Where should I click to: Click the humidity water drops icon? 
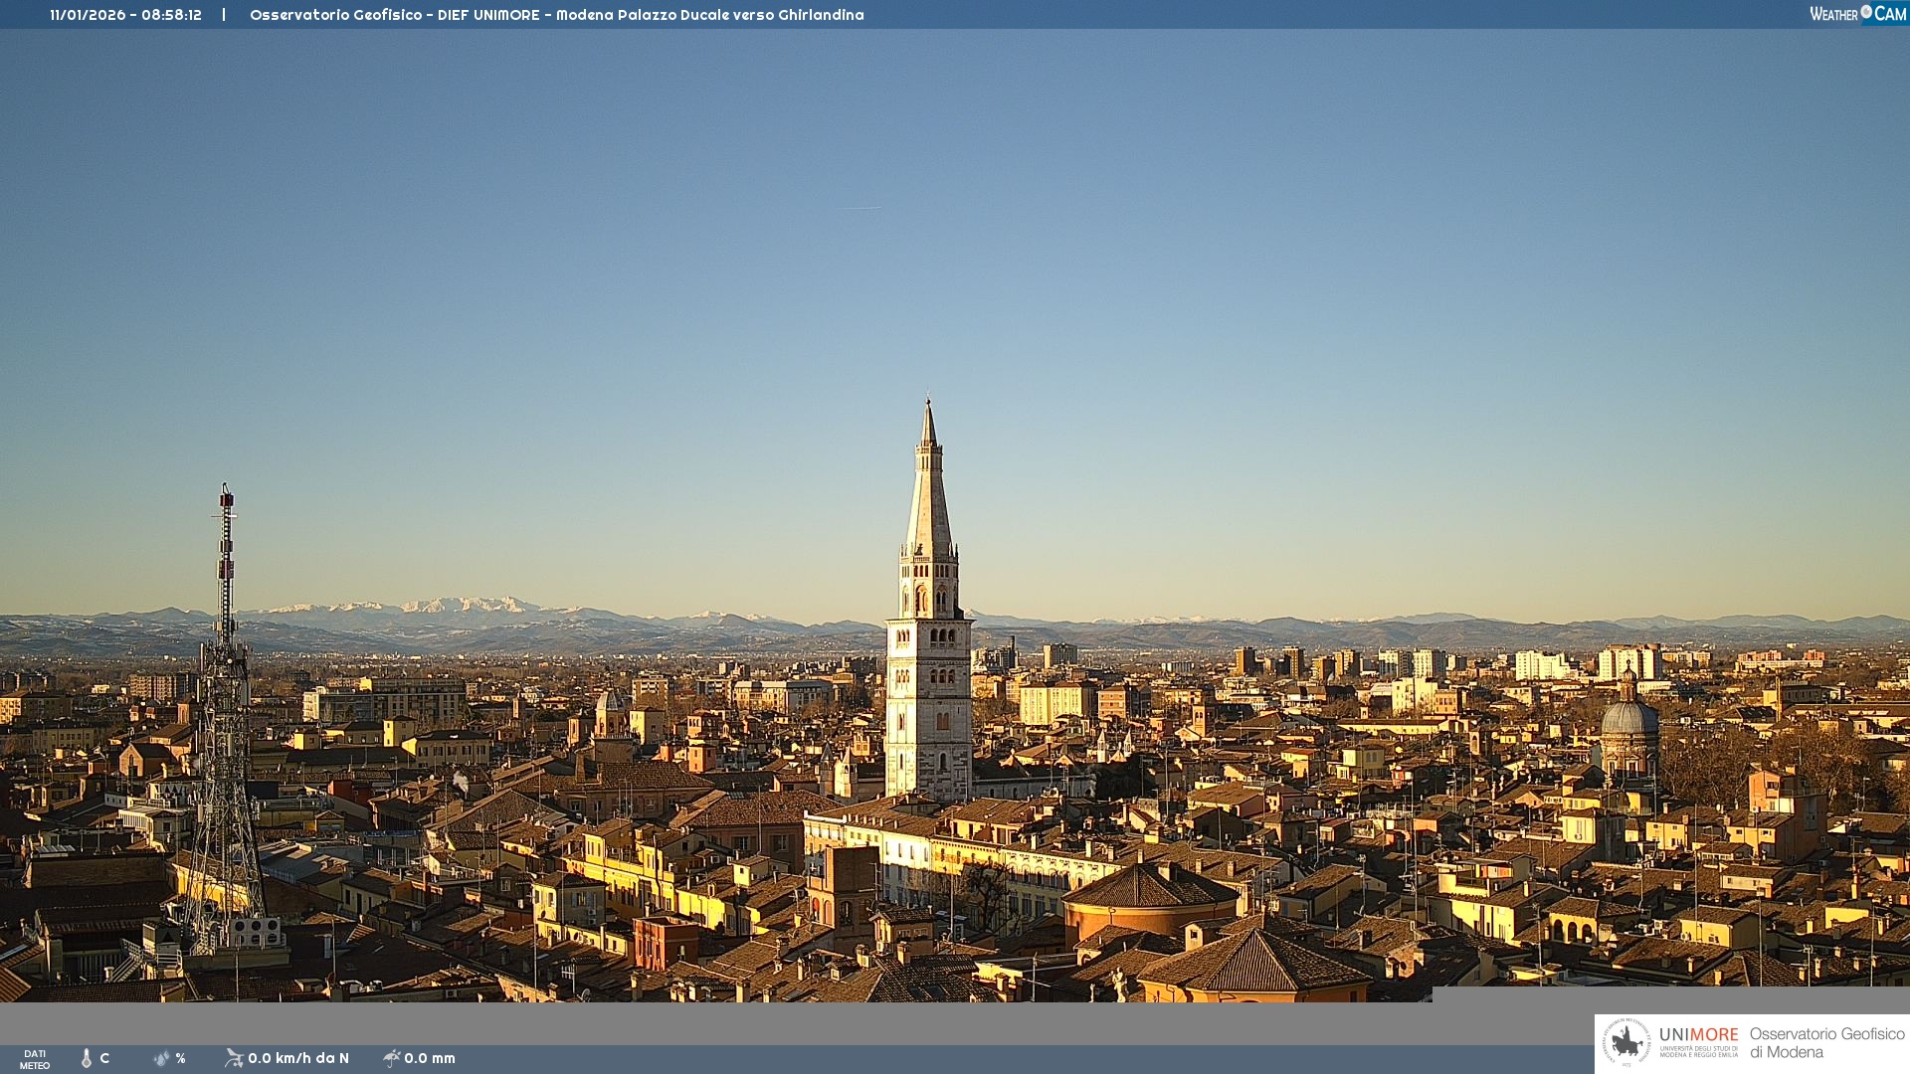coord(161,1058)
